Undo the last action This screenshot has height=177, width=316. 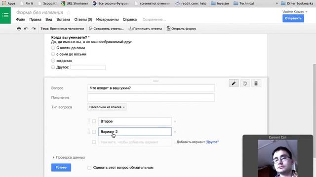coord(26,29)
